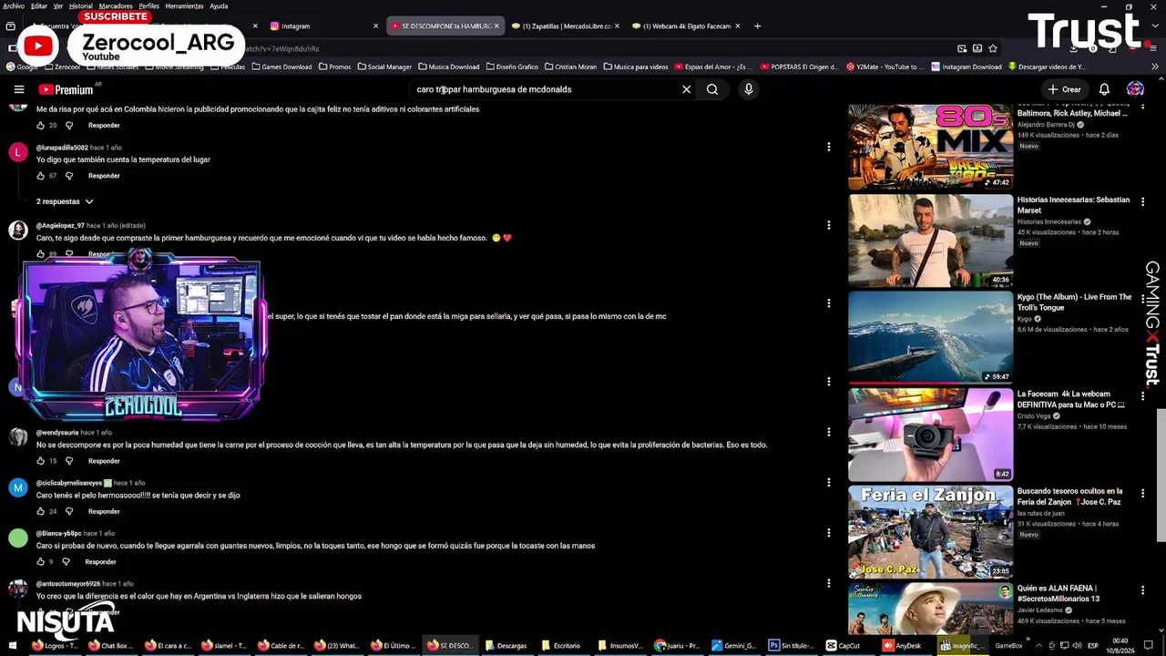This screenshot has height=656, width=1166.
Task: Reply to @lunapadilla5082's comment
Action: (x=104, y=176)
